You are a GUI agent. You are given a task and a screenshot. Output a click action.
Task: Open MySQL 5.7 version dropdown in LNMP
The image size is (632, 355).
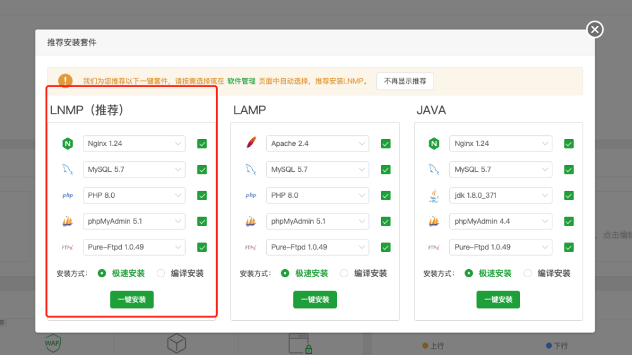coord(134,169)
